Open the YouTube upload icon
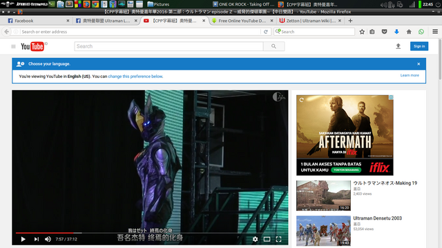442x248 pixels. pos(398,46)
